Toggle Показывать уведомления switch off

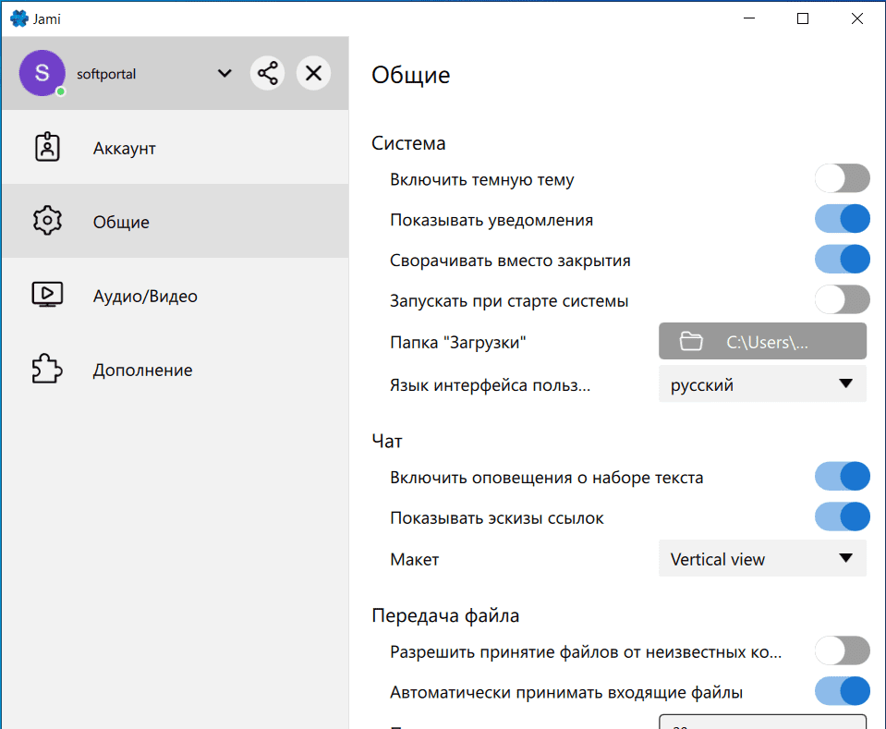[x=842, y=219]
